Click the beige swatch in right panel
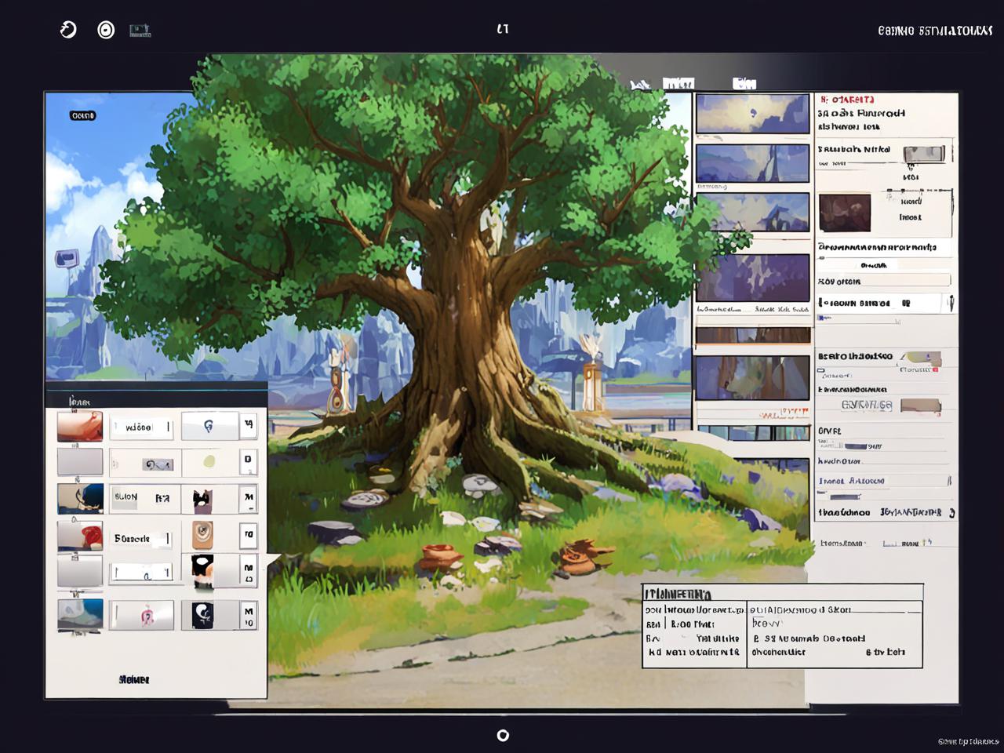Screen dimensions: 1004x753 tap(923, 358)
